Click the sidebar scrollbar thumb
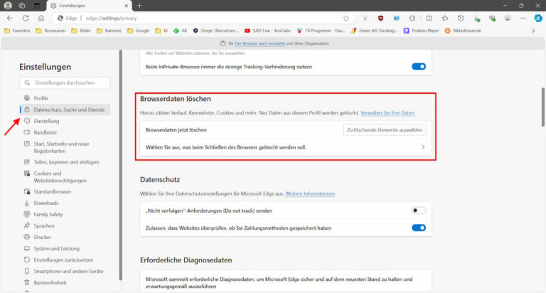546x293 pixels. [120, 165]
